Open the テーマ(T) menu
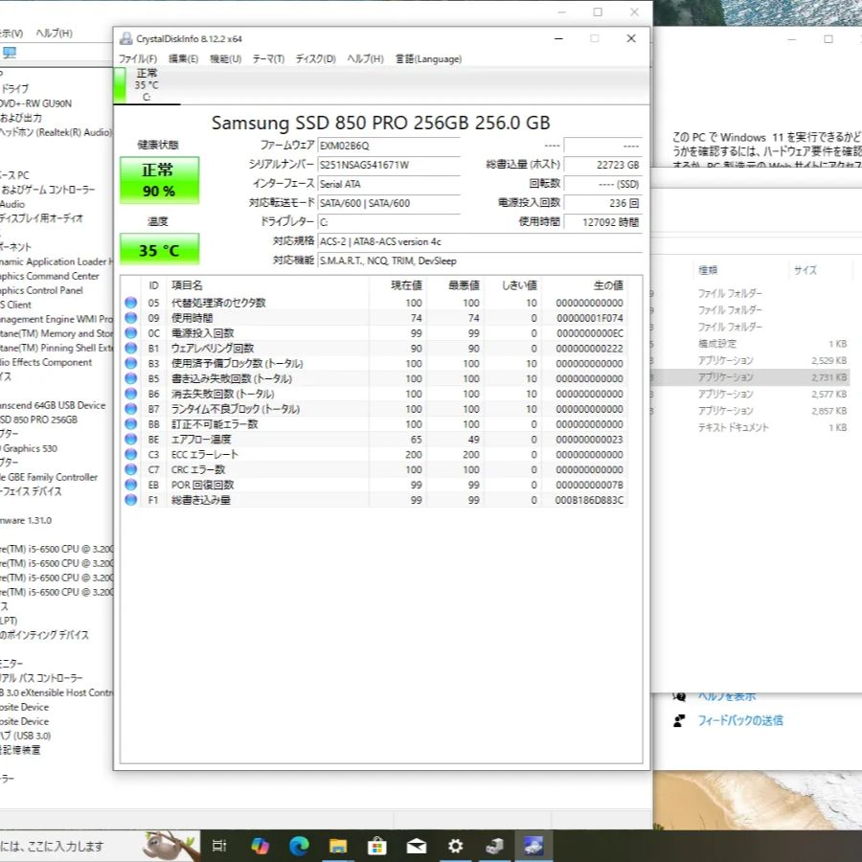 pos(269,58)
